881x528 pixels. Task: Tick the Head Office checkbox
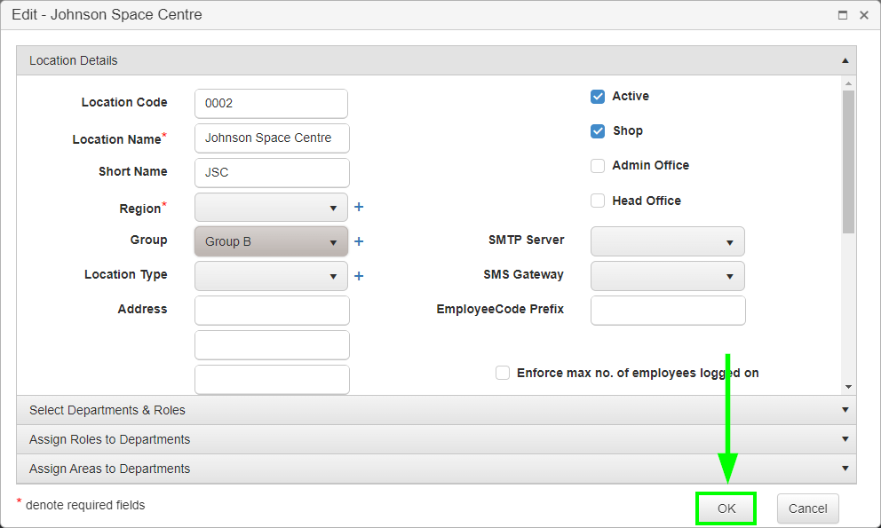pyautogui.click(x=598, y=201)
